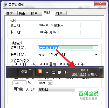The height and width of the screenshot is (108, 109).
Task: Expand the 长日期 format dropdown arrow
Action: click(96, 55)
